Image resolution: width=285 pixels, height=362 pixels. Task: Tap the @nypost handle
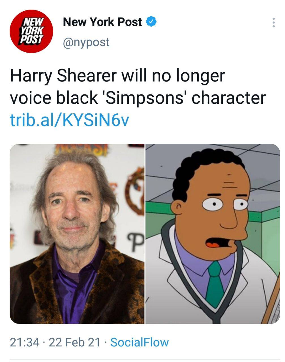[86, 42]
